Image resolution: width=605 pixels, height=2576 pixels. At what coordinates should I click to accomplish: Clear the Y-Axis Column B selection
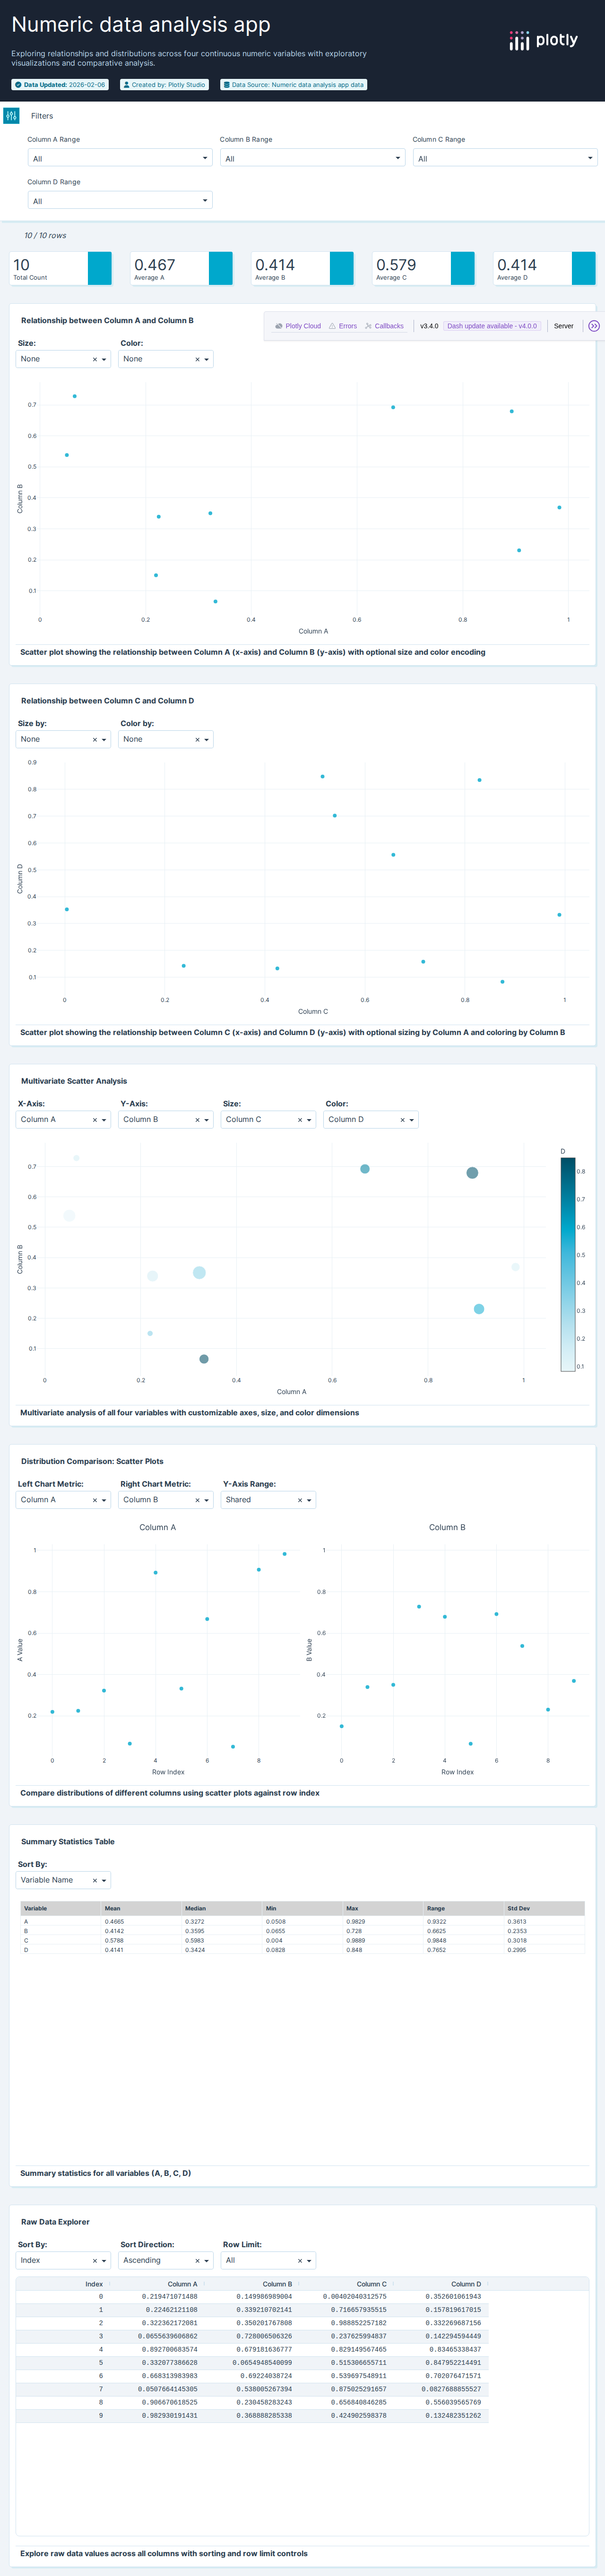tap(197, 1120)
